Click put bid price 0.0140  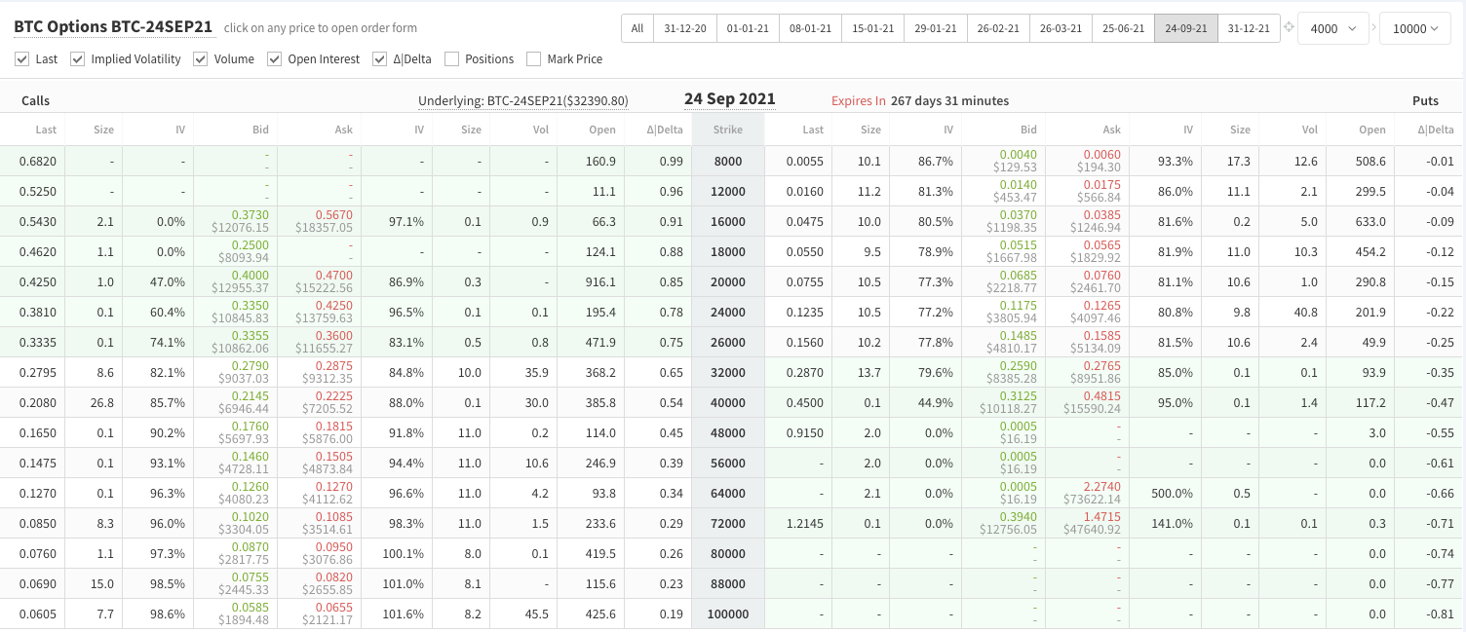tap(1020, 185)
